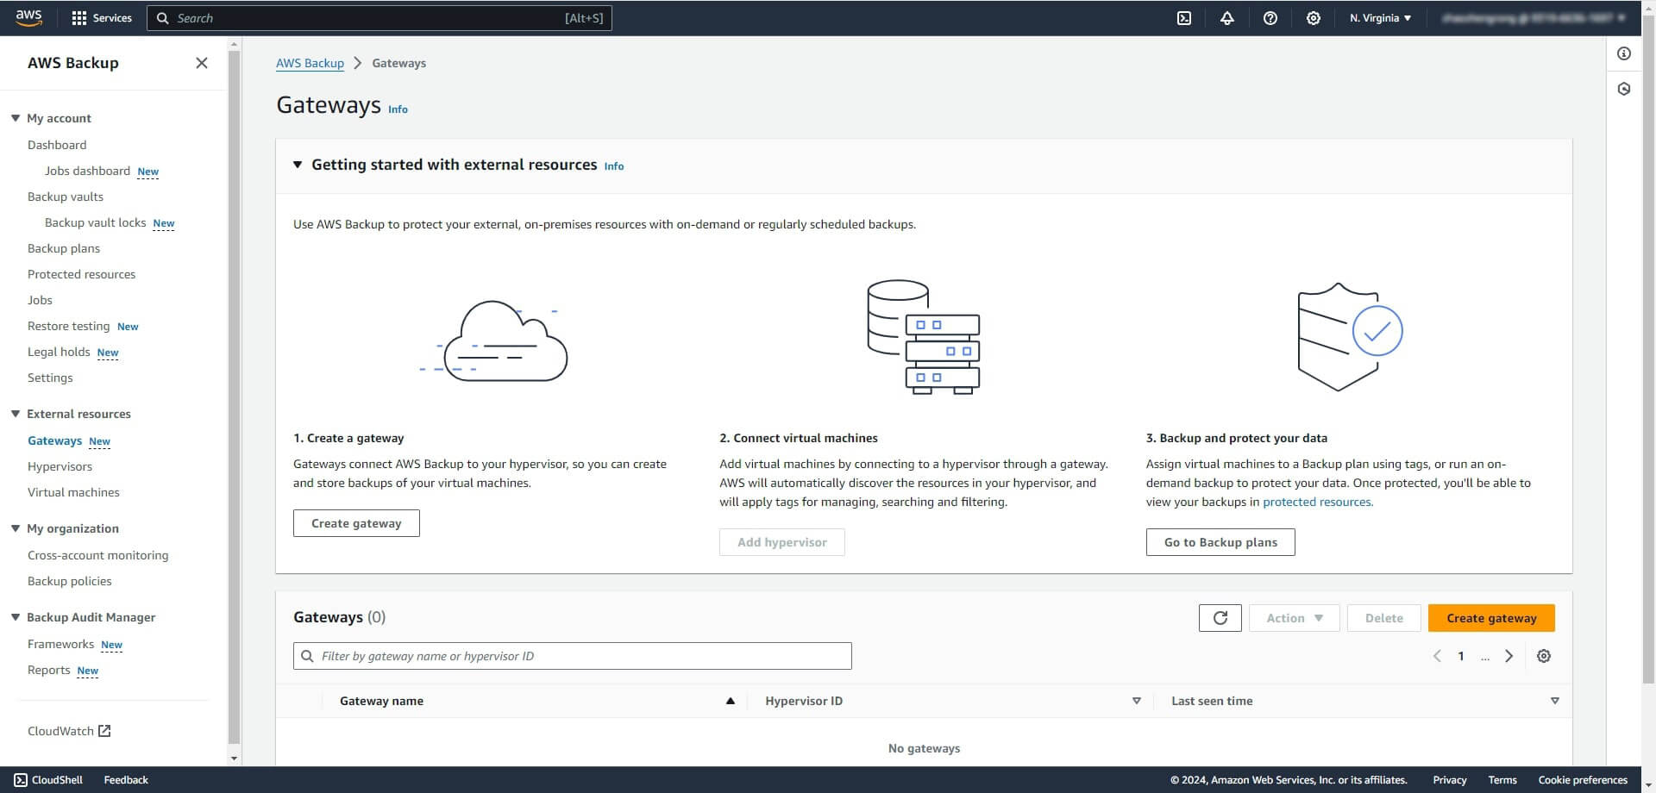Open Feedback in the footer
The width and height of the screenshot is (1656, 793).
[x=126, y=780]
